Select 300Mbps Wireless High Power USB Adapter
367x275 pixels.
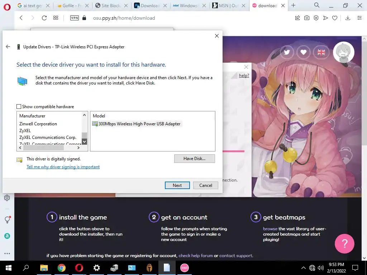(x=137, y=124)
